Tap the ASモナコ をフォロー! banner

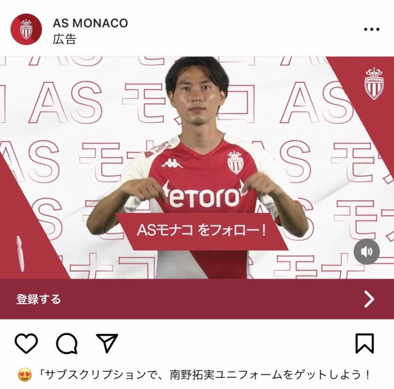pos(202,231)
